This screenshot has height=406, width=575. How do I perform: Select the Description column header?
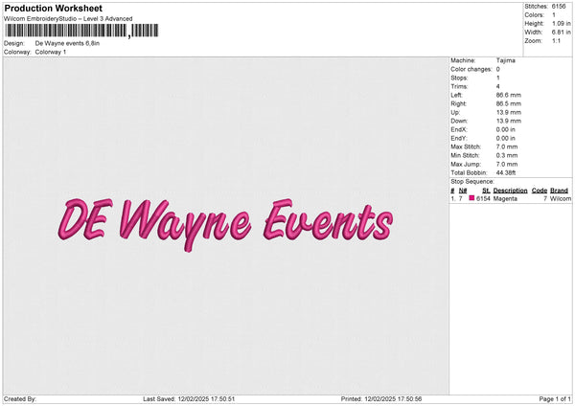510,191
